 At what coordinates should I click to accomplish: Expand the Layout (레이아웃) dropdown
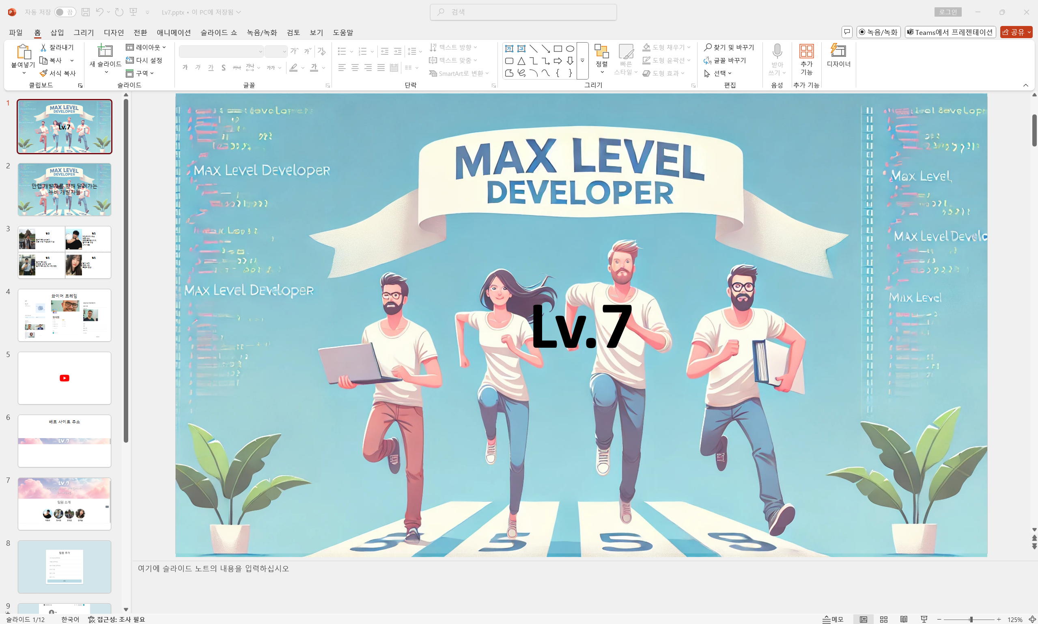tap(146, 47)
